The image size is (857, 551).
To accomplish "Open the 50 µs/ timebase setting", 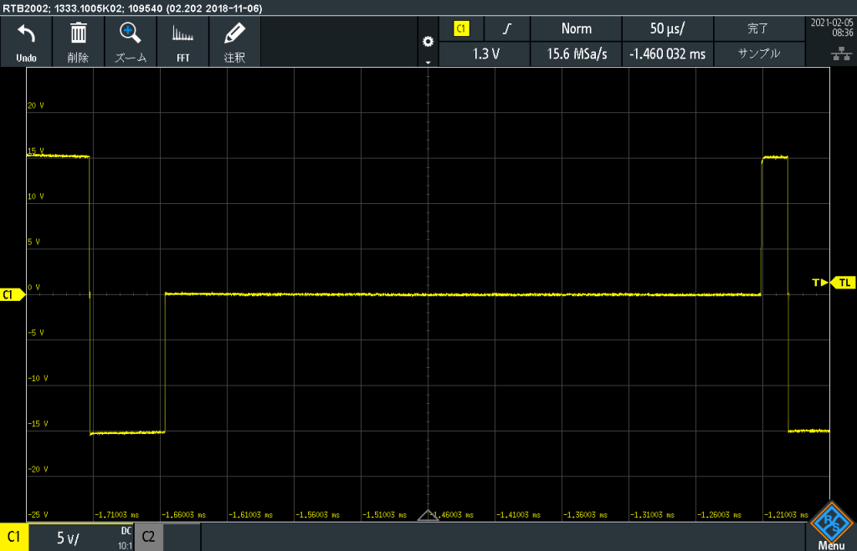I will [x=667, y=29].
